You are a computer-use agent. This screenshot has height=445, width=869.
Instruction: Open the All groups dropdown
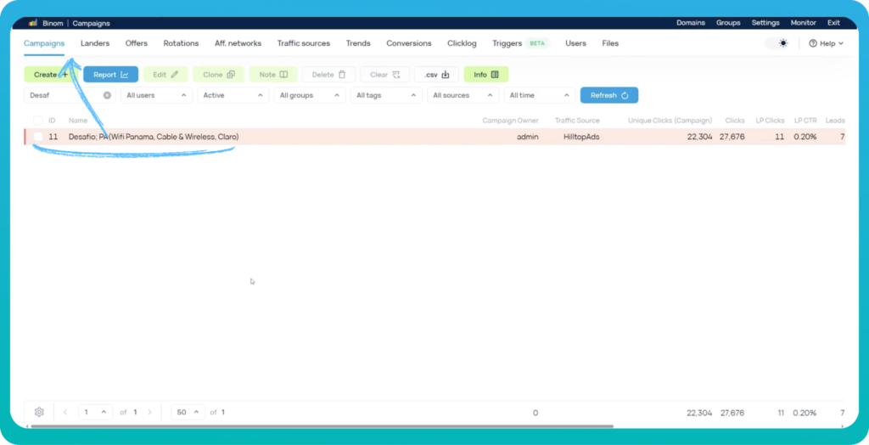(310, 95)
